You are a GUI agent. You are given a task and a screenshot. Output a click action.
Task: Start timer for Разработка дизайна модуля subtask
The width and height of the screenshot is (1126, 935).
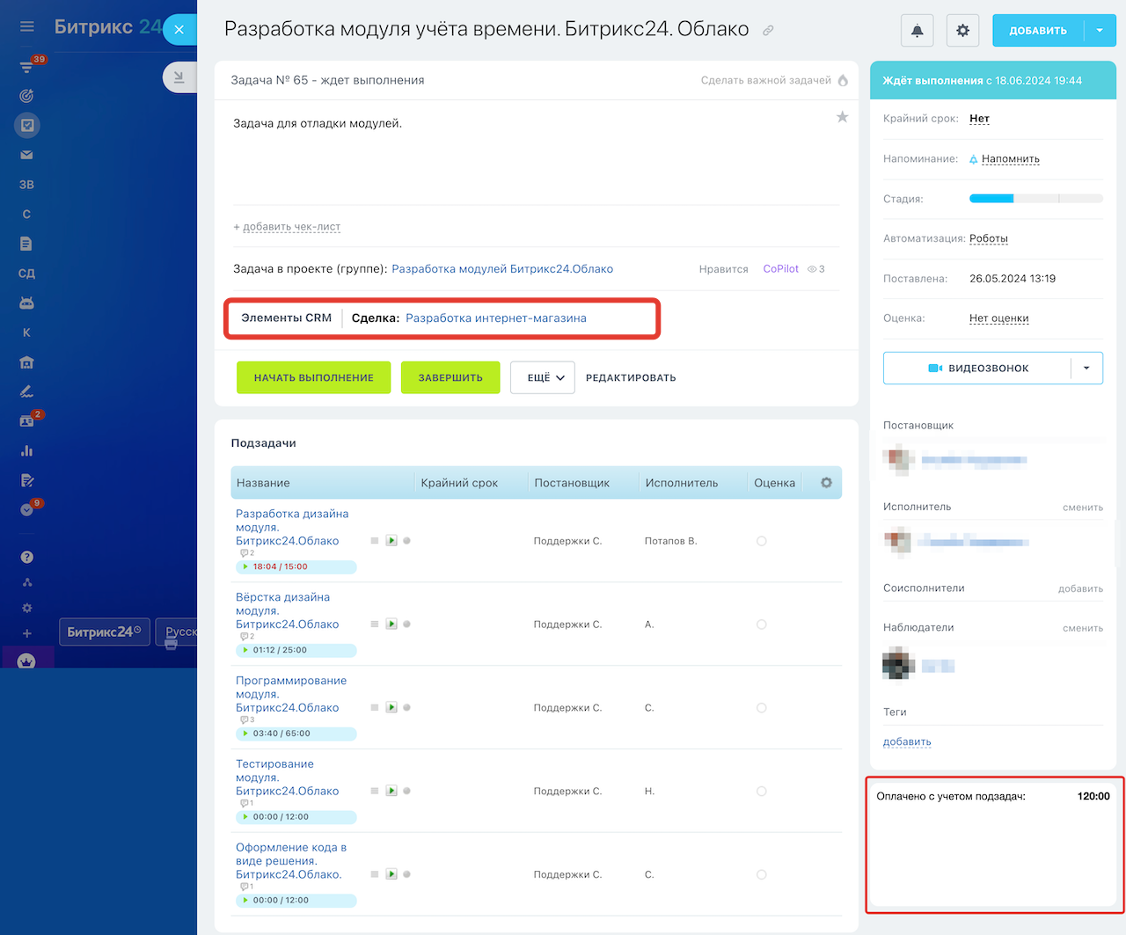[x=391, y=541]
